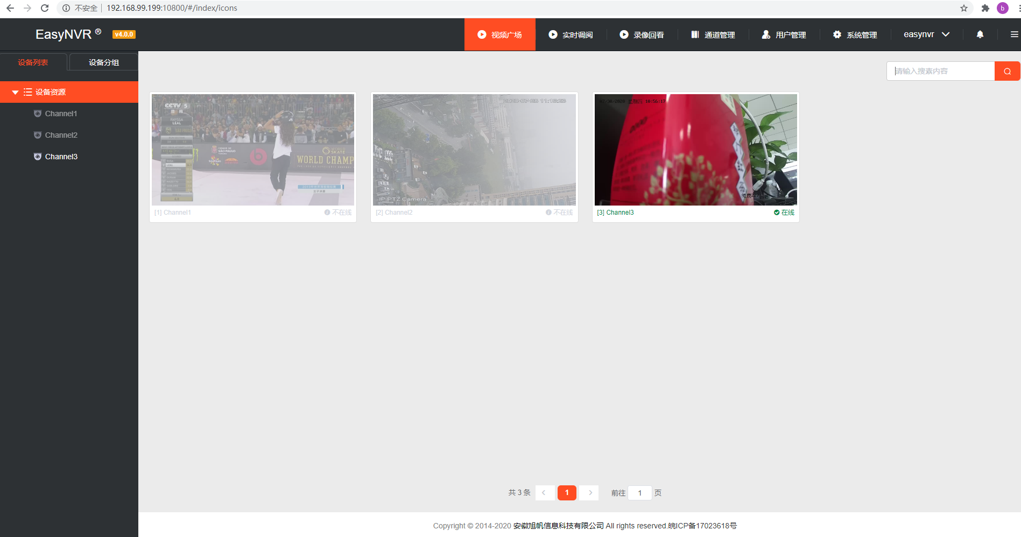Open the 录像回看 menu
The width and height of the screenshot is (1021, 537).
[642, 34]
